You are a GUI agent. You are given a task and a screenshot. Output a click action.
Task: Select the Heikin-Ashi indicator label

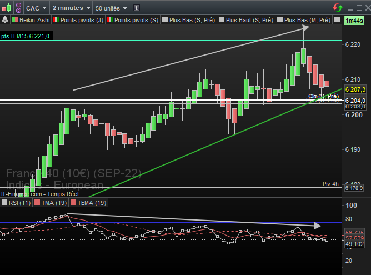coord(34,20)
